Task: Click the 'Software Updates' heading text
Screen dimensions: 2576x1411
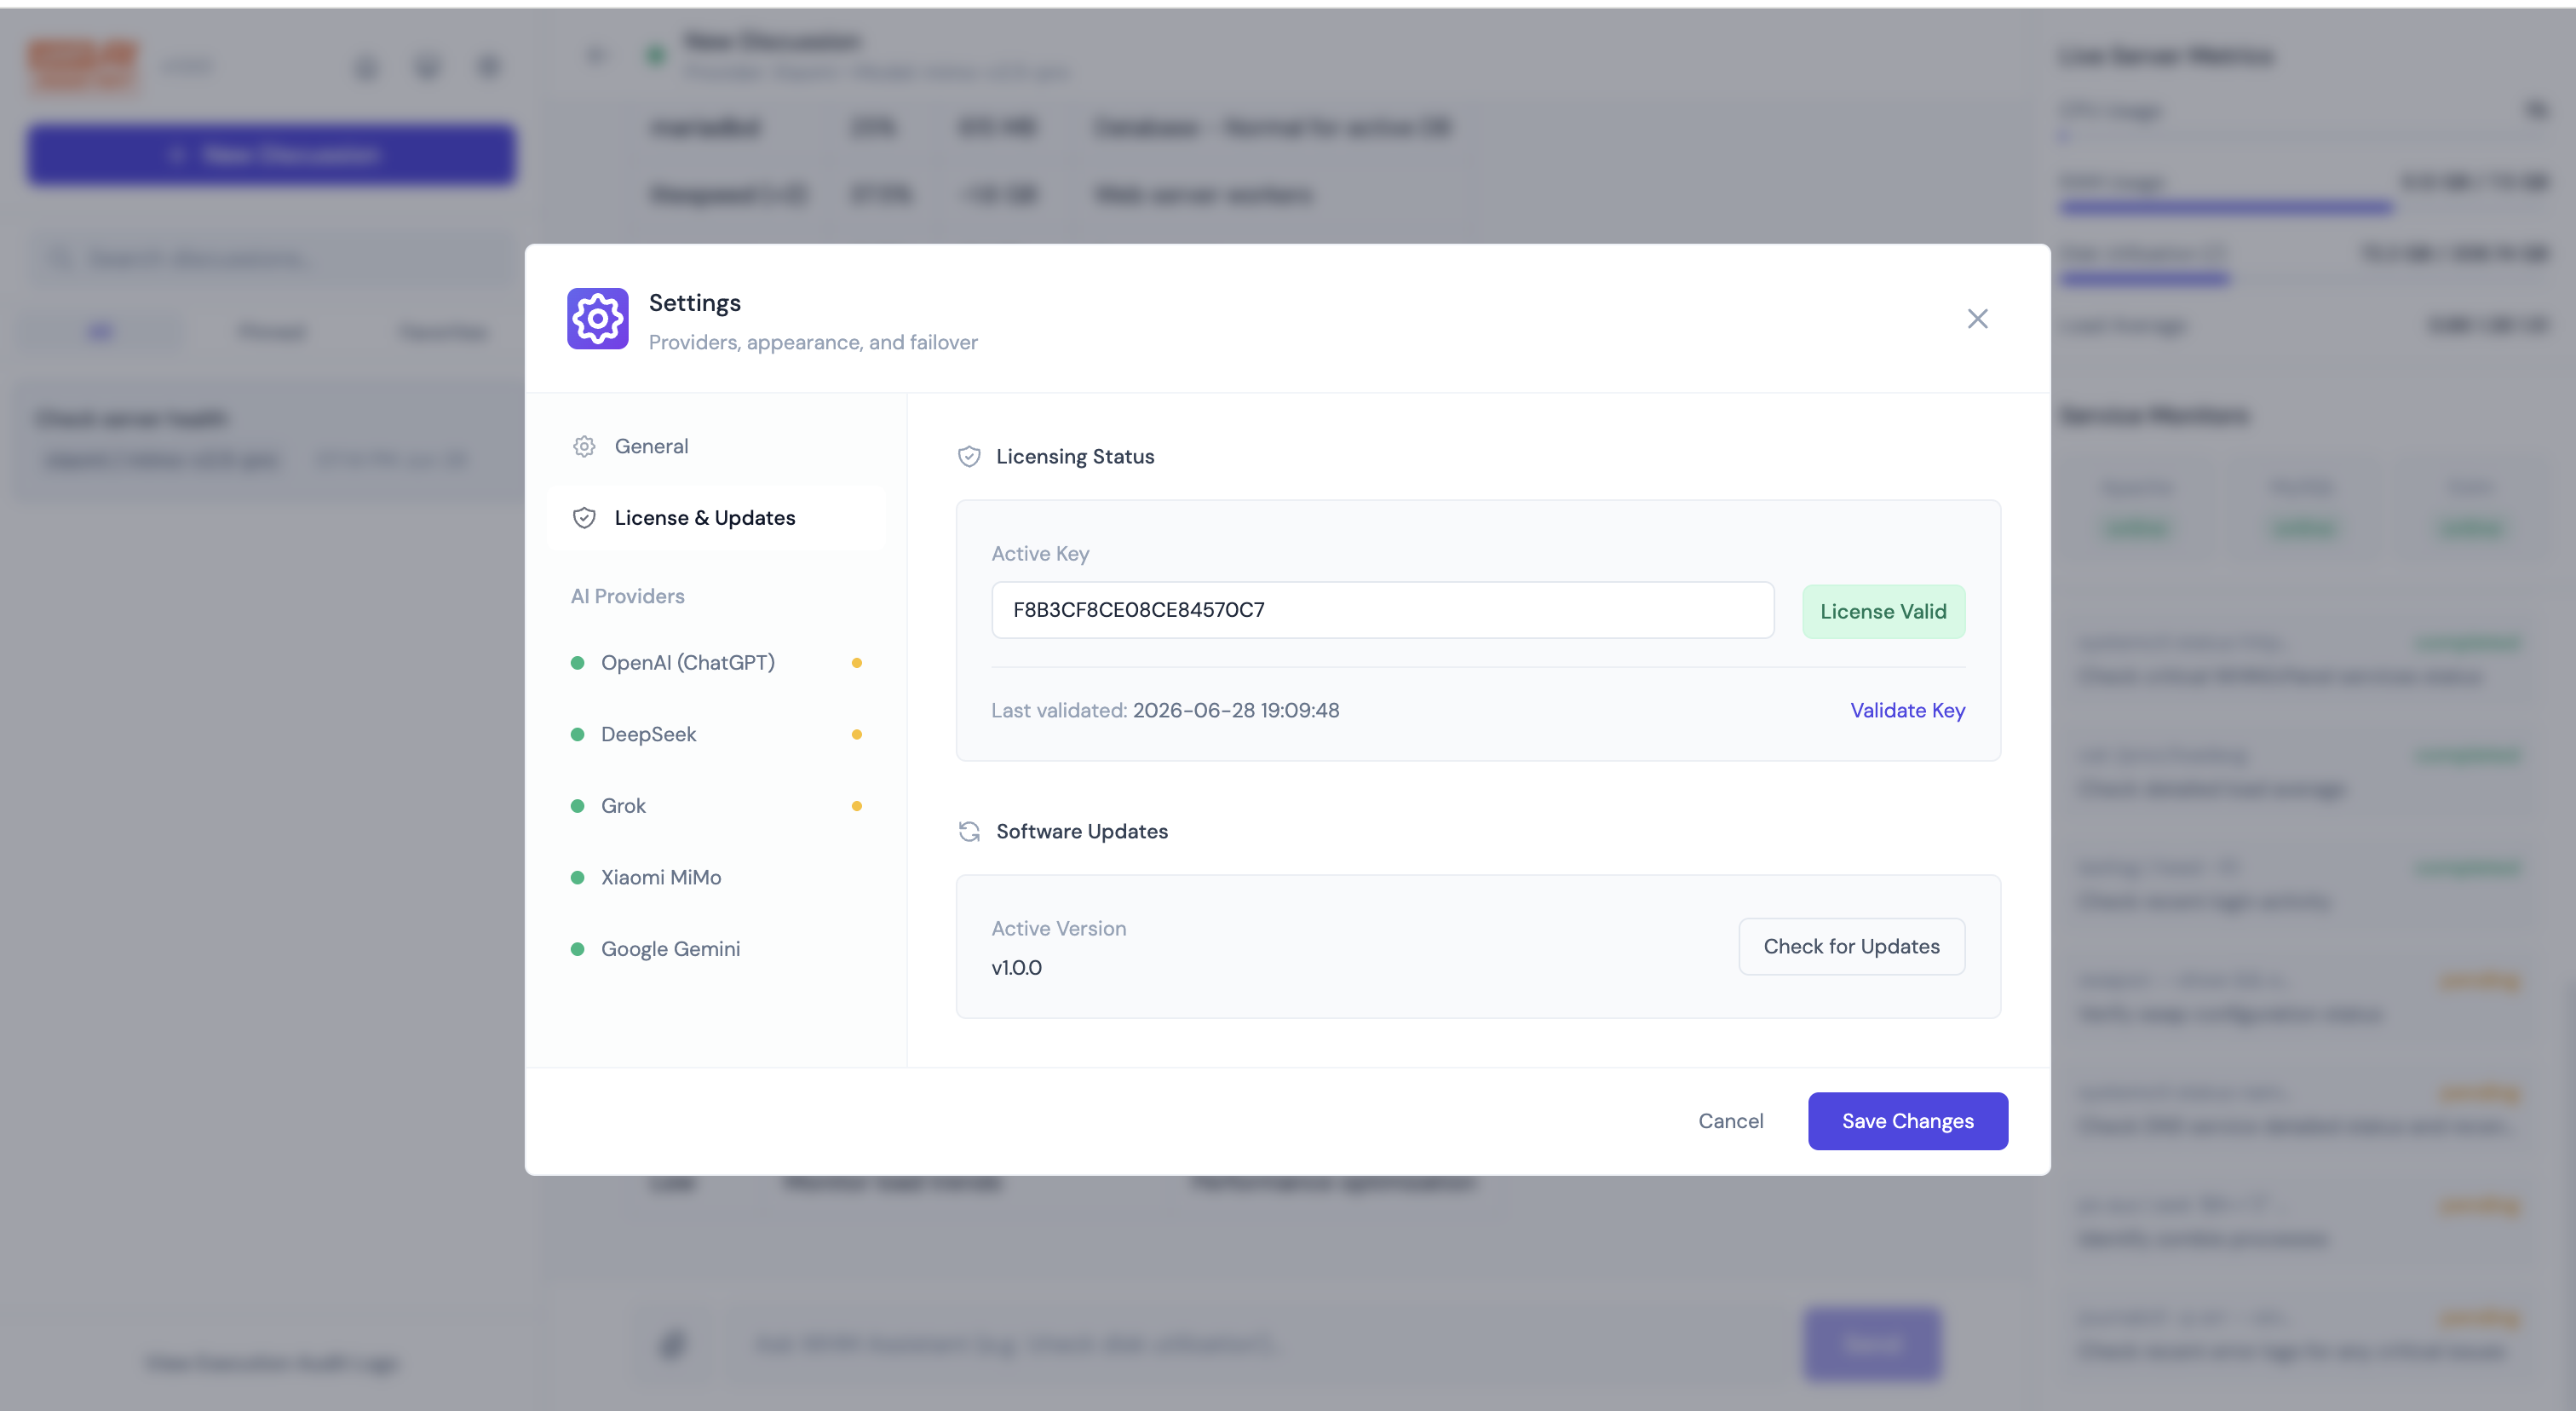Action: [x=1082, y=832]
